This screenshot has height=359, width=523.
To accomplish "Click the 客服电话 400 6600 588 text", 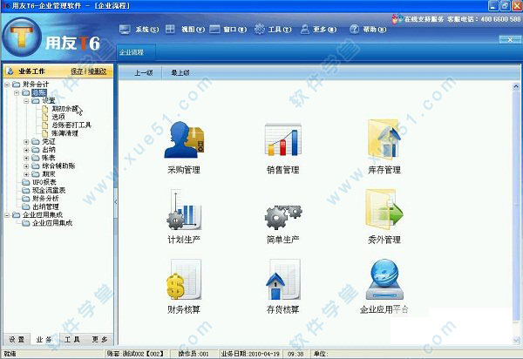I will point(484,19).
